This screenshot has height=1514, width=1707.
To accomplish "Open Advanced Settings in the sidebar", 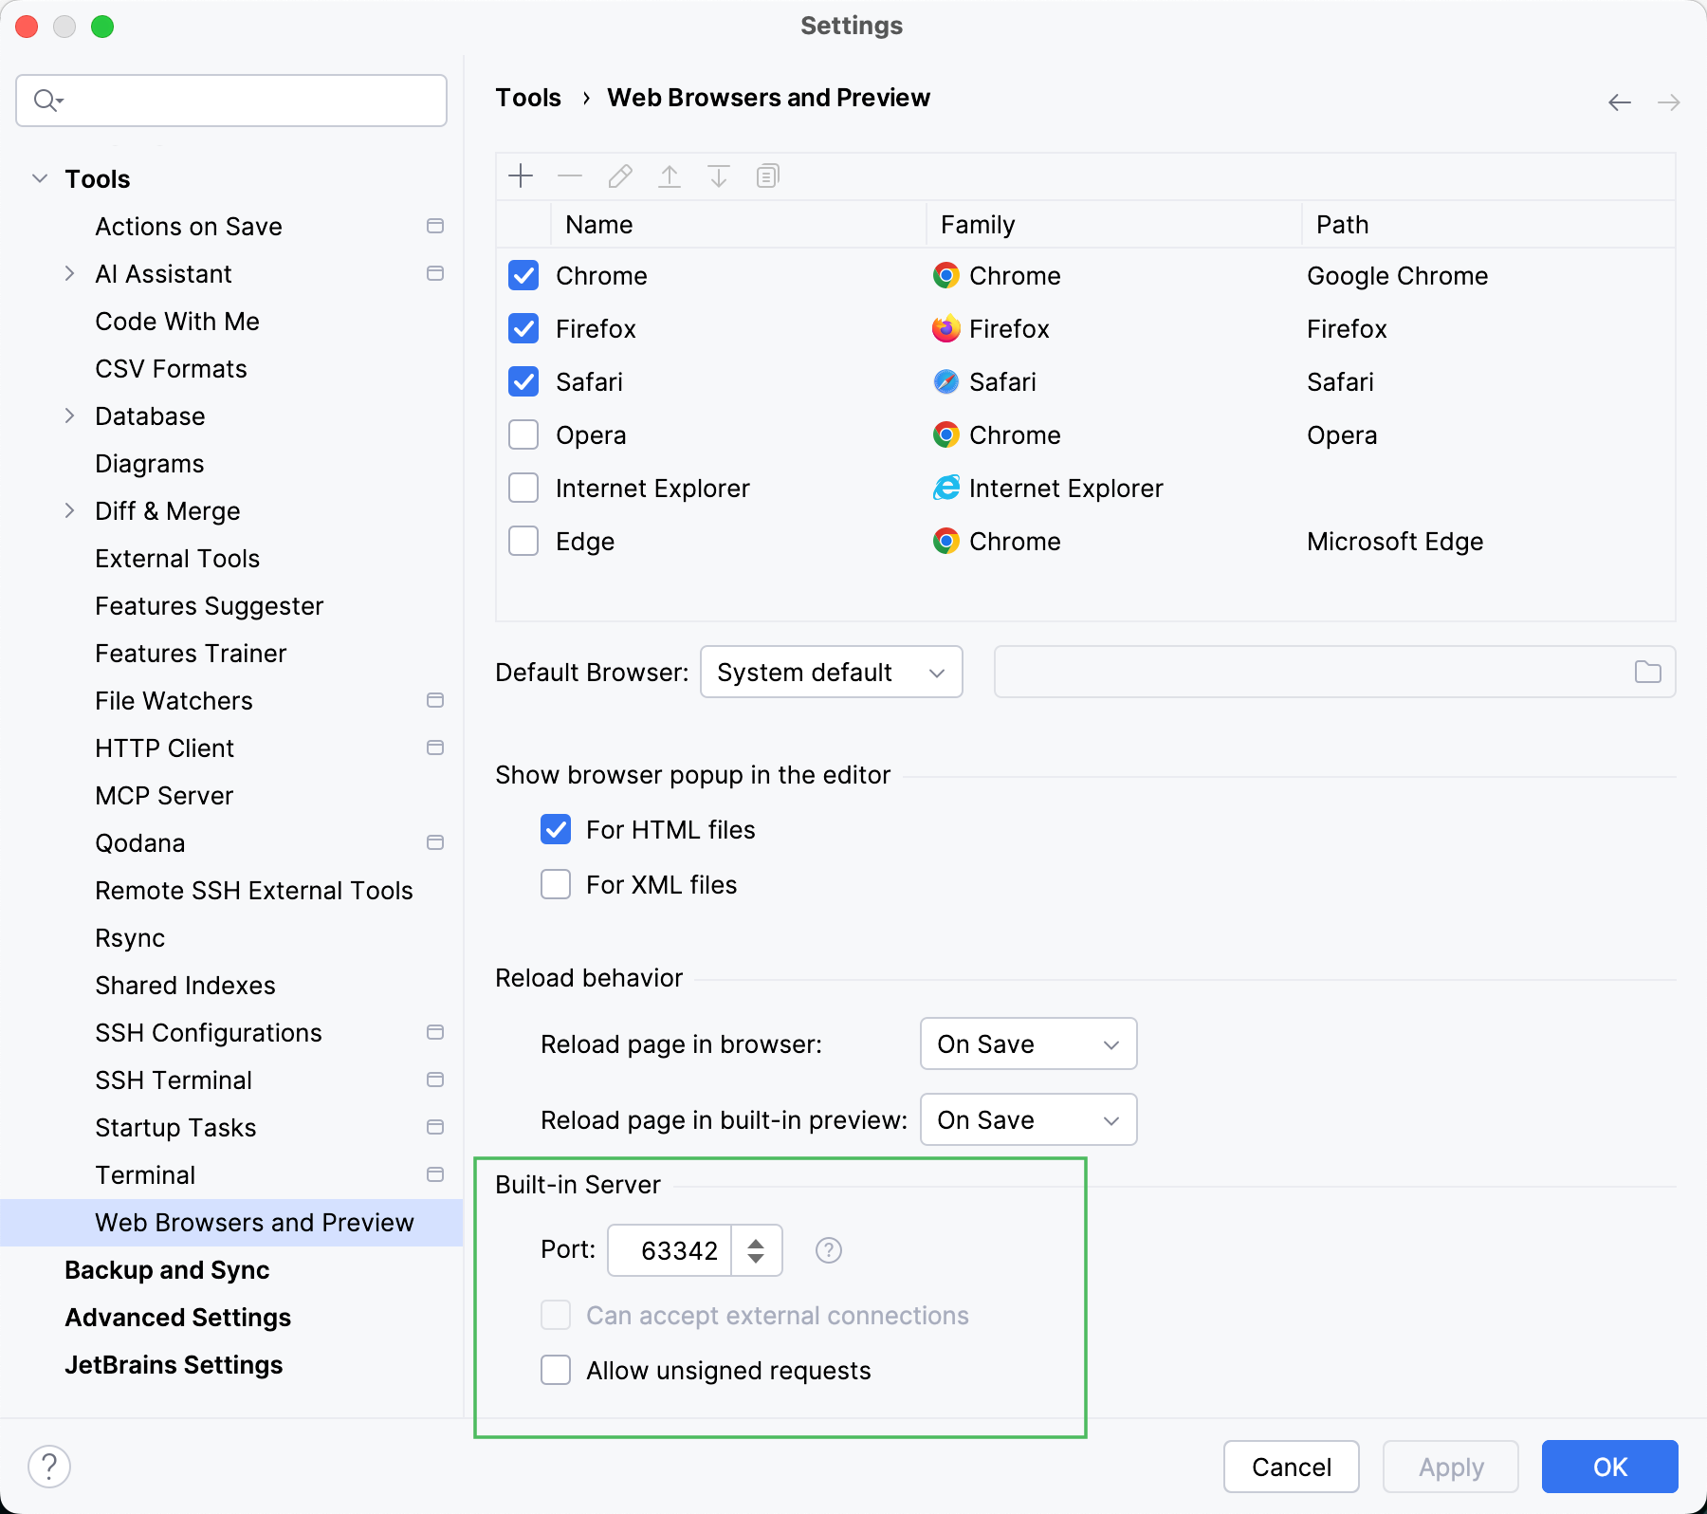I will click(177, 1317).
